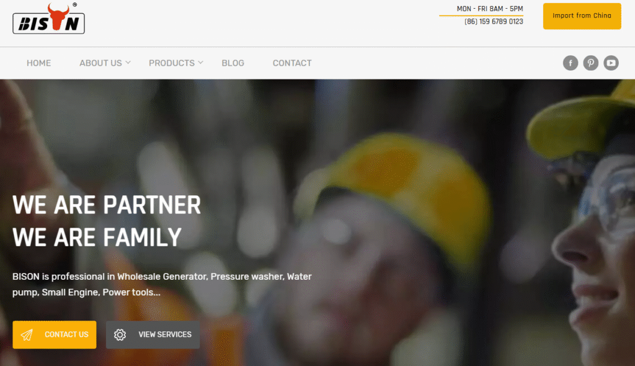Click the CONTACT US button text
The height and width of the screenshot is (366, 635).
[66, 334]
